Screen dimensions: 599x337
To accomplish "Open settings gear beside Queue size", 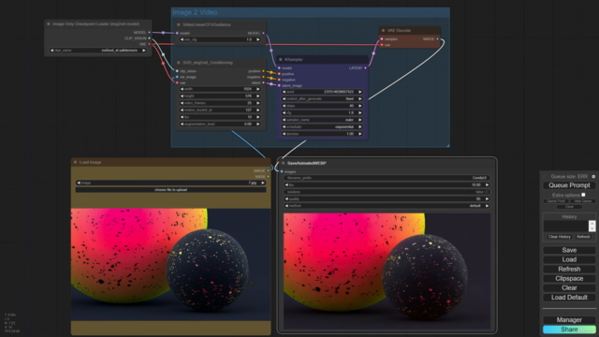I will pos(593,177).
